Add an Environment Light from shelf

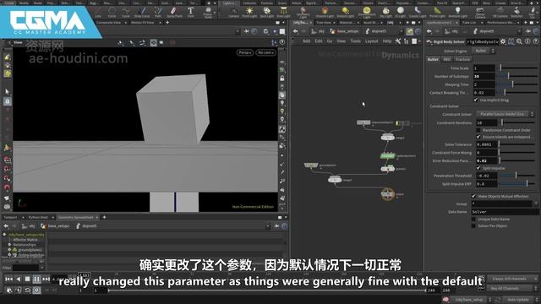tap(367, 12)
